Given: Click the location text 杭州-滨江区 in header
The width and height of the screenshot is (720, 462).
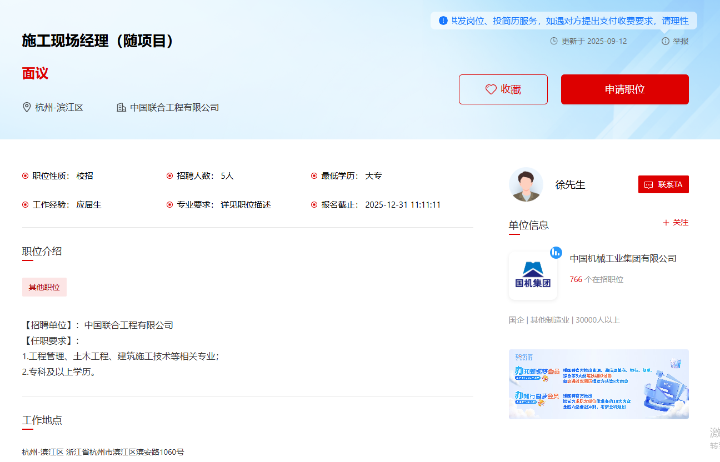Looking at the screenshot, I should pyautogui.click(x=59, y=107).
